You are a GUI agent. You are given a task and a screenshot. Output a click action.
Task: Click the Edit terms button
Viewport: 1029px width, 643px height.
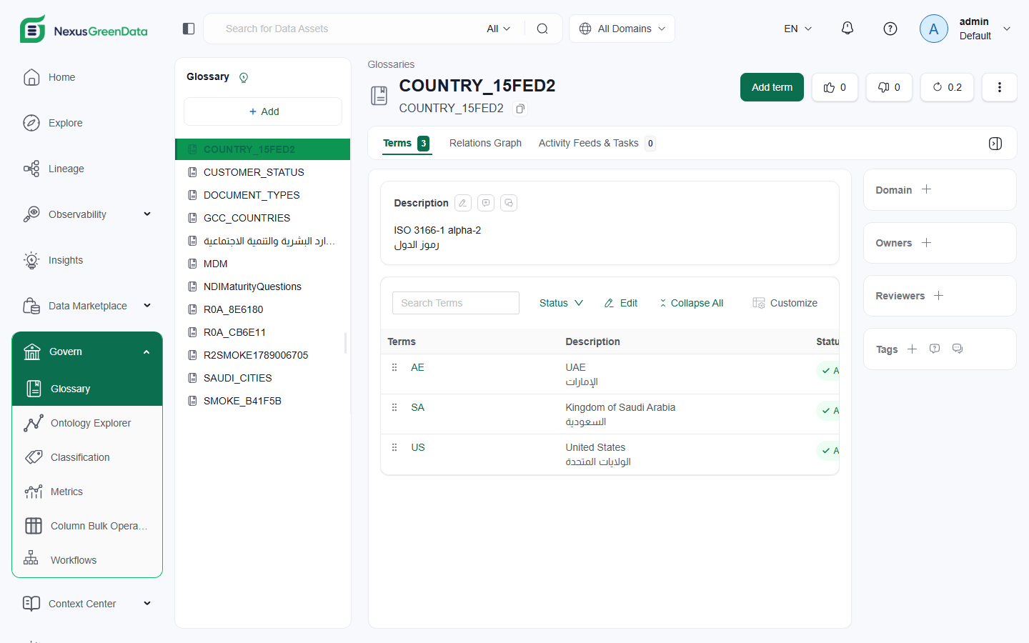click(x=620, y=303)
